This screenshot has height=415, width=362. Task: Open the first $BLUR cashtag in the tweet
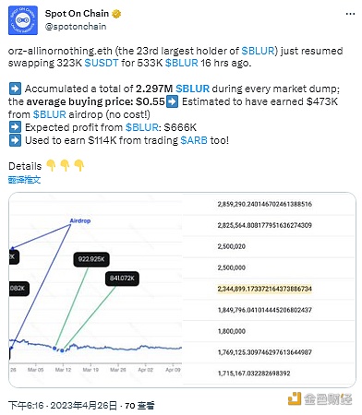(x=258, y=51)
